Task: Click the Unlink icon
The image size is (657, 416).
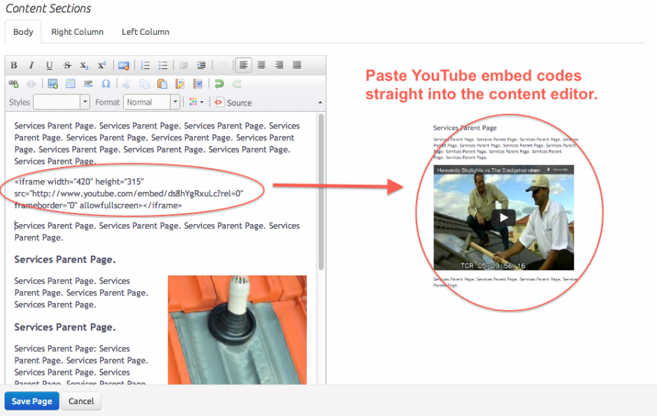Action: [x=31, y=84]
